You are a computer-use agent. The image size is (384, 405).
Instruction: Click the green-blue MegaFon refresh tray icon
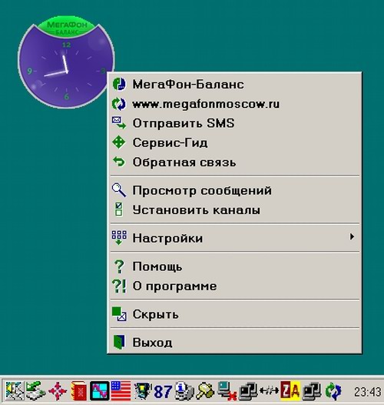pyautogui.click(x=333, y=391)
